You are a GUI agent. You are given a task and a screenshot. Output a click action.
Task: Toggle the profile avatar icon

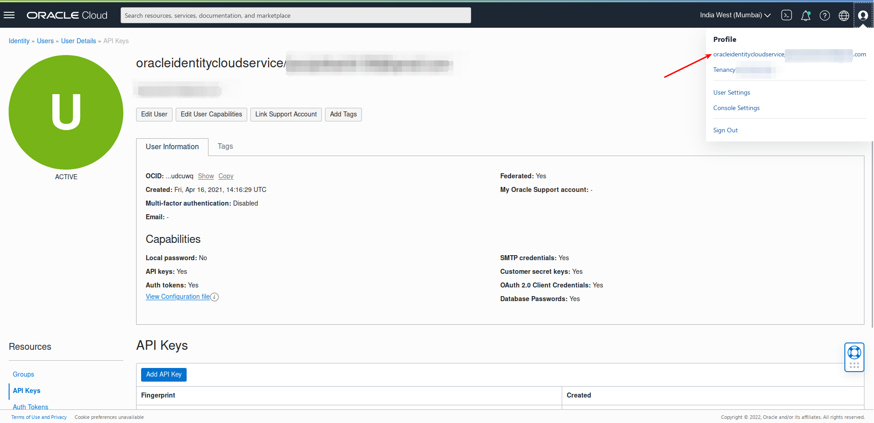[863, 15]
